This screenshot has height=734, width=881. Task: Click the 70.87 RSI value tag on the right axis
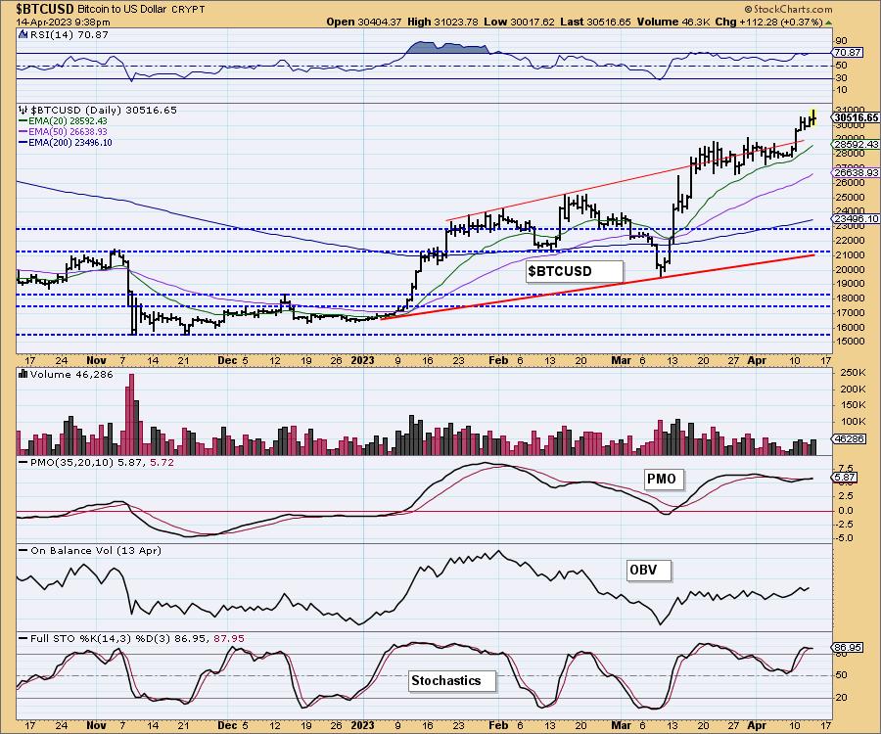click(848, 52)
